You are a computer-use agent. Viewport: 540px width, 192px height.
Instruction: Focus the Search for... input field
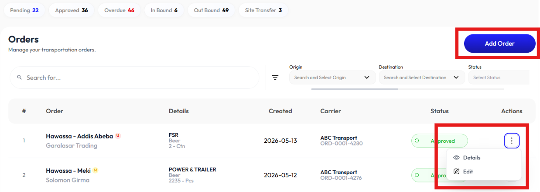(134, 77)
